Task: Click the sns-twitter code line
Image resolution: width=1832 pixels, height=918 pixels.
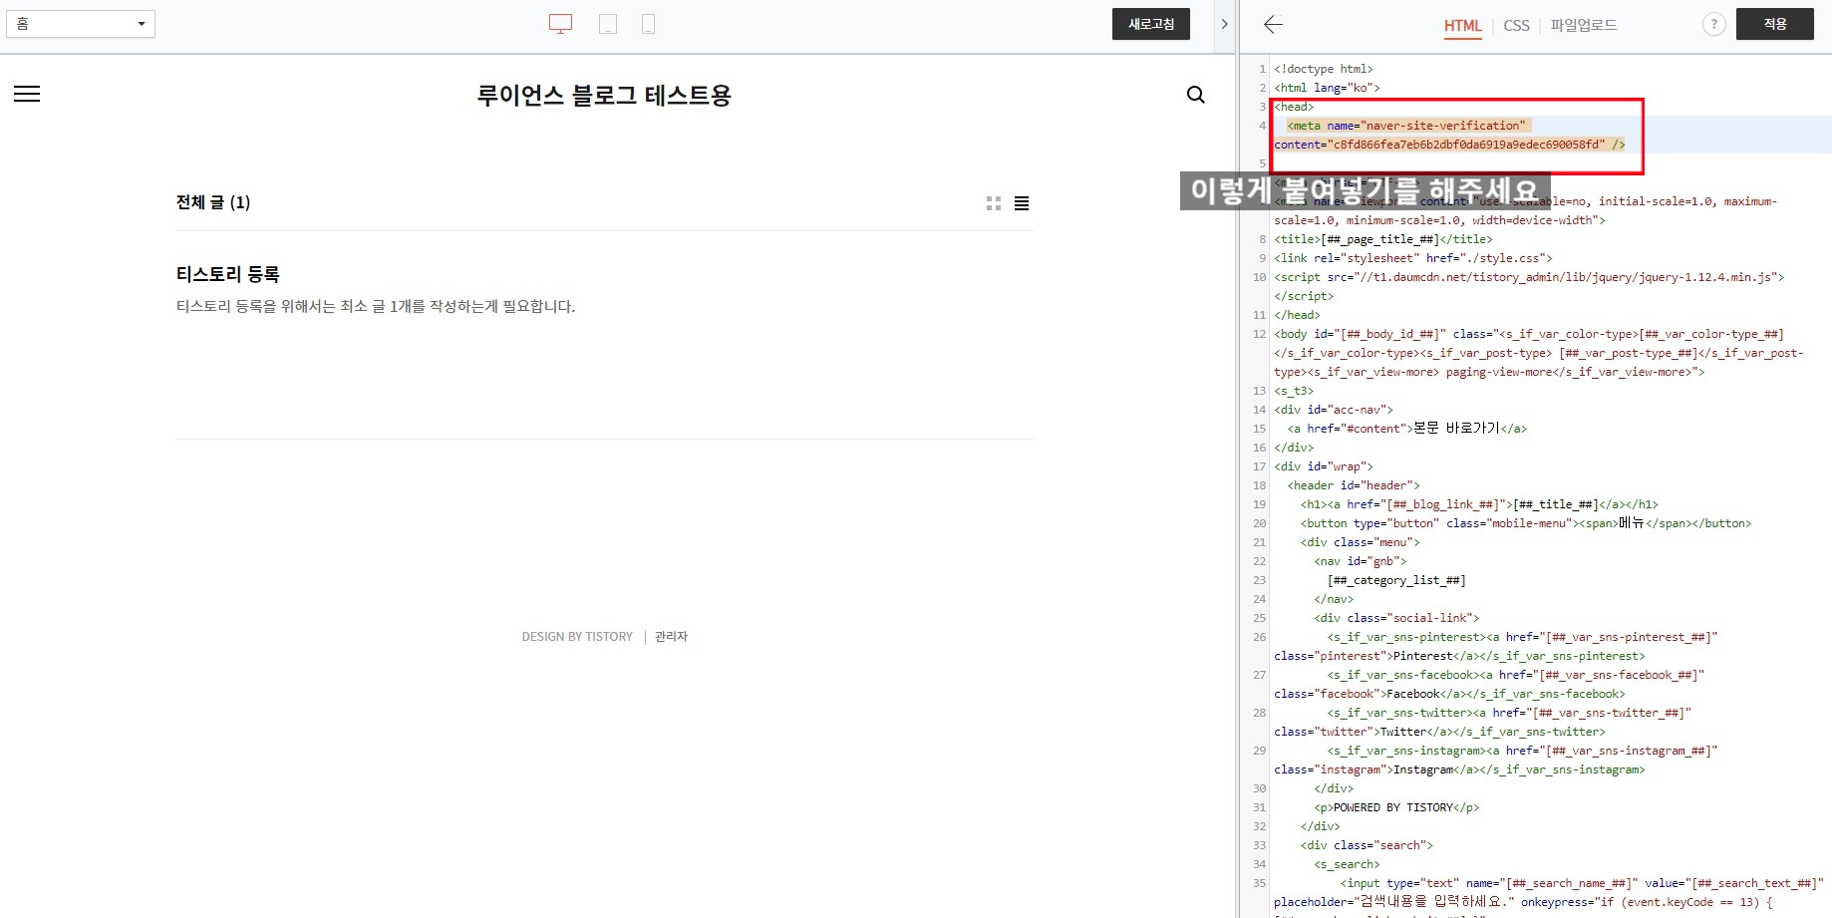Action: [1509, 713]
